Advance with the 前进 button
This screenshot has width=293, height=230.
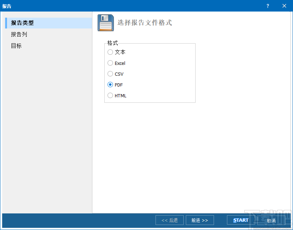click(200, 220)
